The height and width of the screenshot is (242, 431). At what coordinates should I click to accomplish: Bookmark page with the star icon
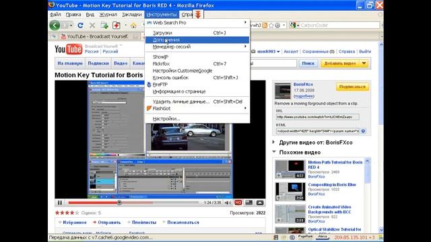click(x=271, y=26)
